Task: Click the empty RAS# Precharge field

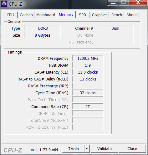Action: pyautogui.click(x=88, y=86)
